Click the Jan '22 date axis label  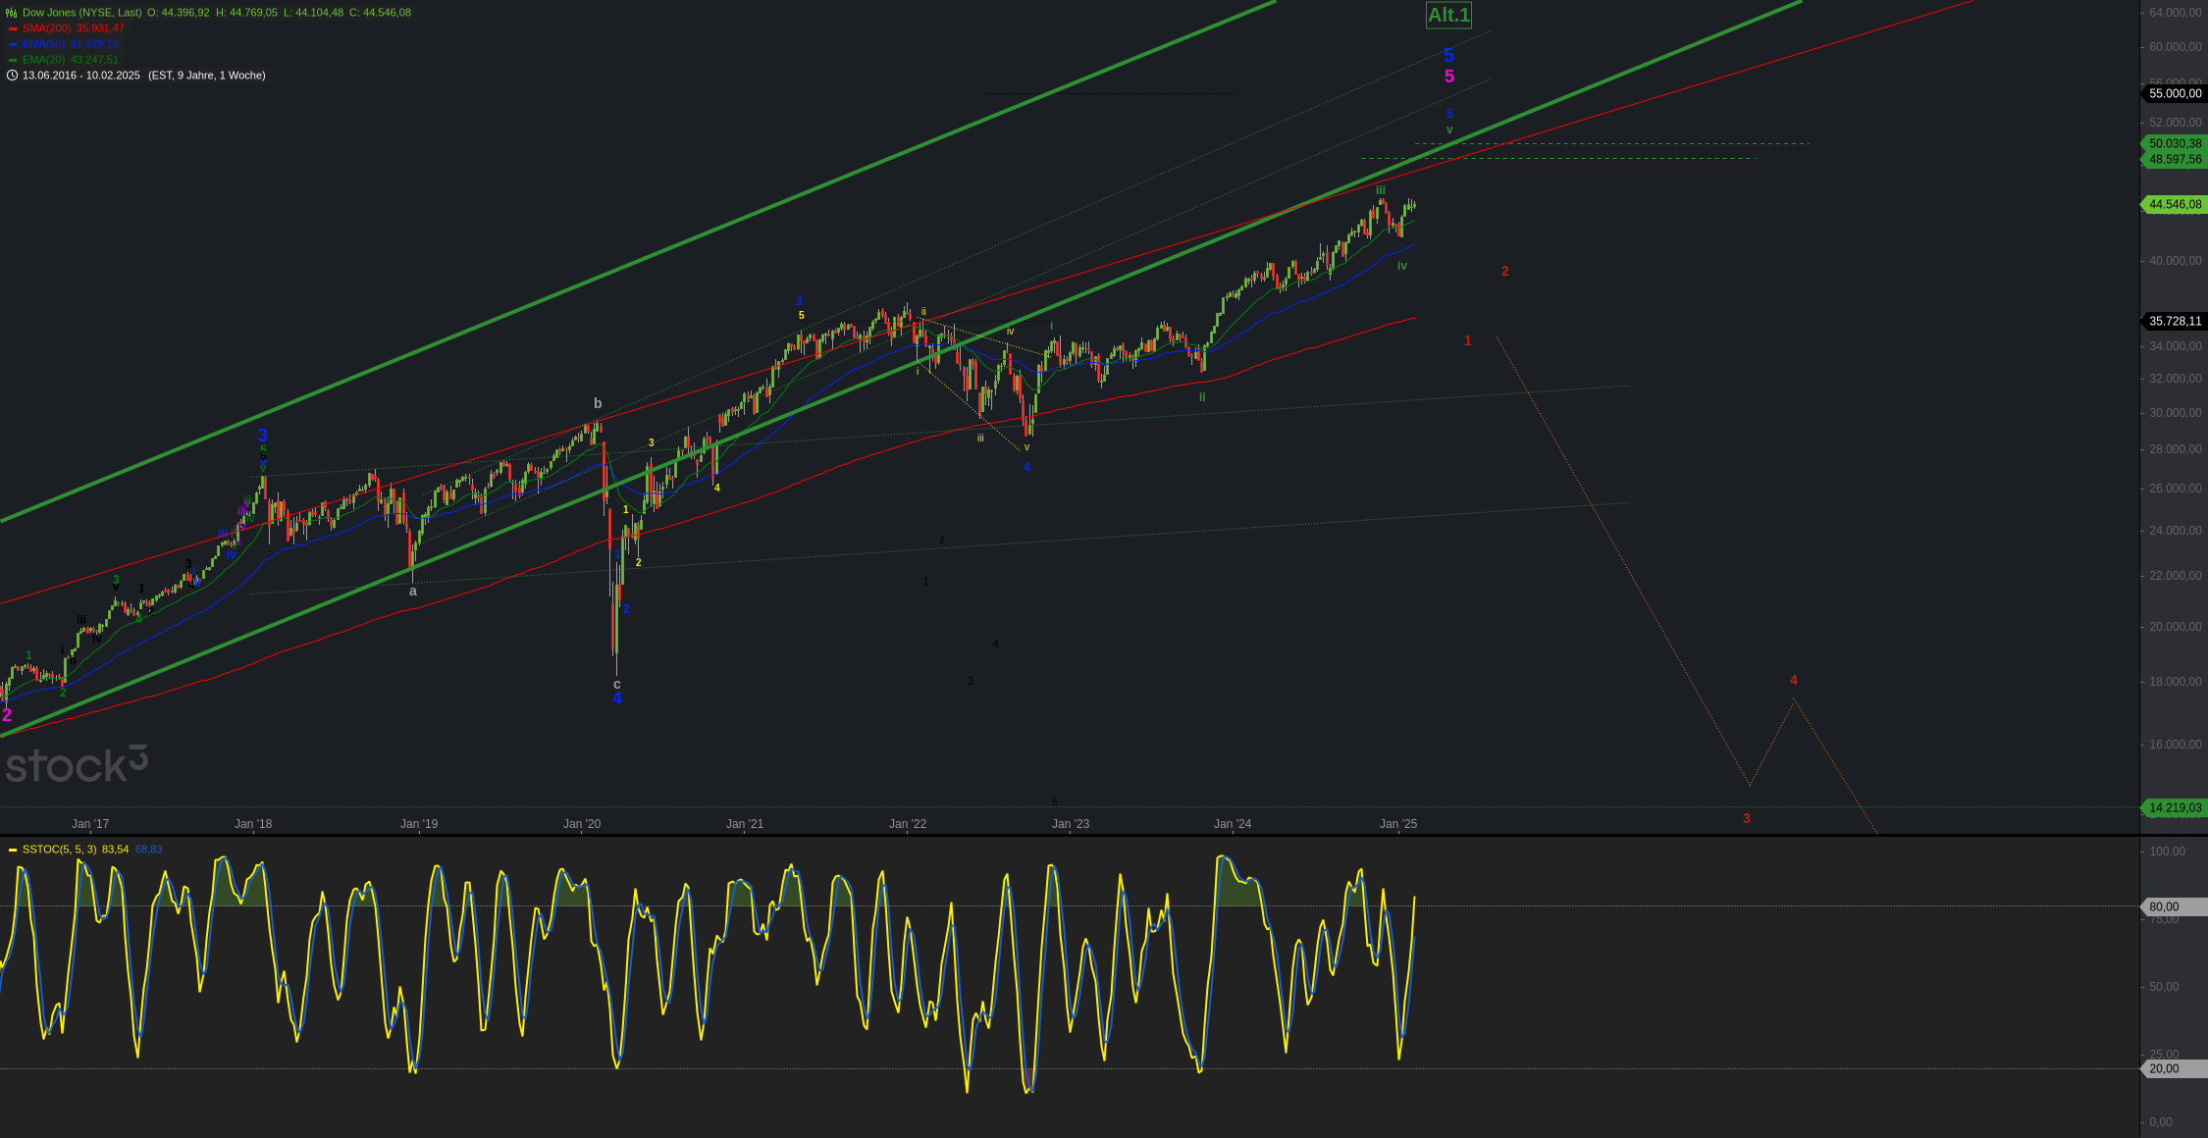(x=908, y=824)
